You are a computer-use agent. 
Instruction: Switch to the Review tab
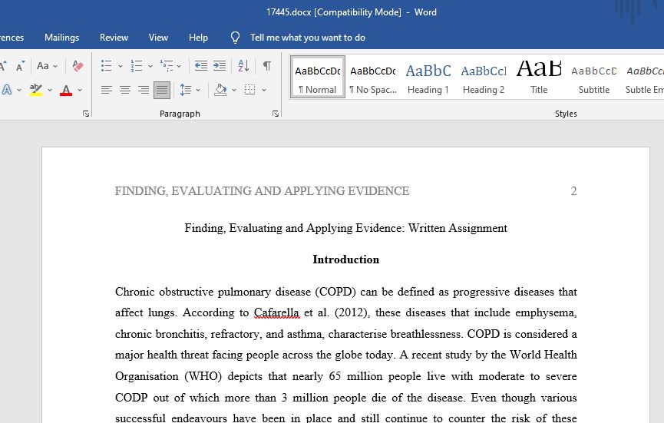coord(114,38)
